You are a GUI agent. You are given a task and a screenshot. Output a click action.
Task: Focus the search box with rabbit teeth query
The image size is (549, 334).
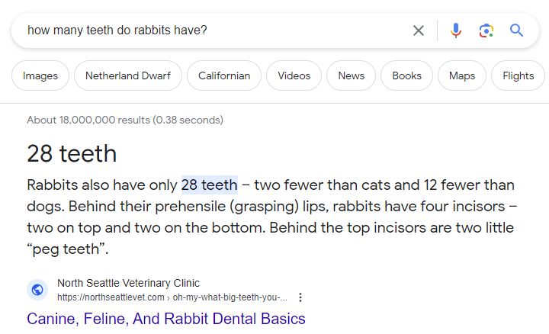coord(217,31)
